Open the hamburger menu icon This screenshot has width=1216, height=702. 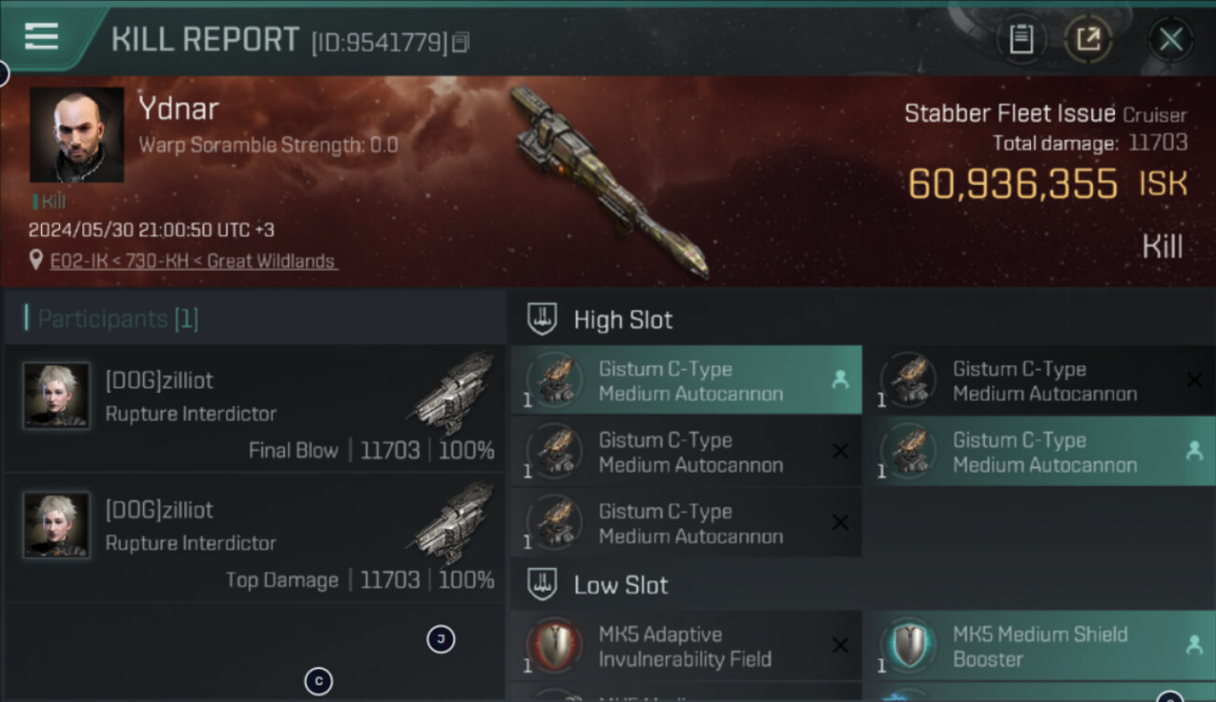pos(41,36)
